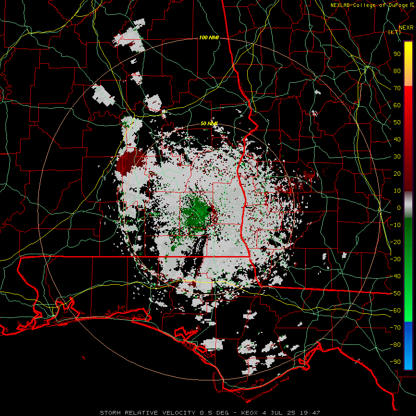This screenshot has height=416, width=416.
Task: Click the '4 JUL 25 19:47' timestamp
Action: [x=291, y=413]
